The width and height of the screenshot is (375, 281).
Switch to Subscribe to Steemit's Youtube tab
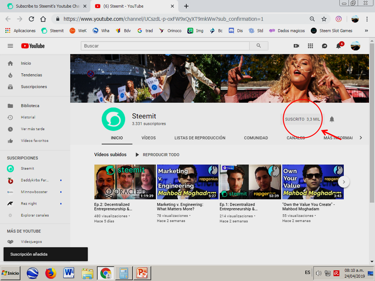(x=47, y=6)
